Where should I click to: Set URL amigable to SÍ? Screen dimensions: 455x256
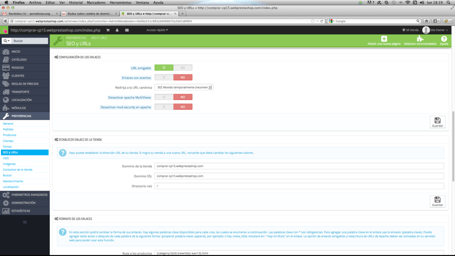[x=164, y=68]
